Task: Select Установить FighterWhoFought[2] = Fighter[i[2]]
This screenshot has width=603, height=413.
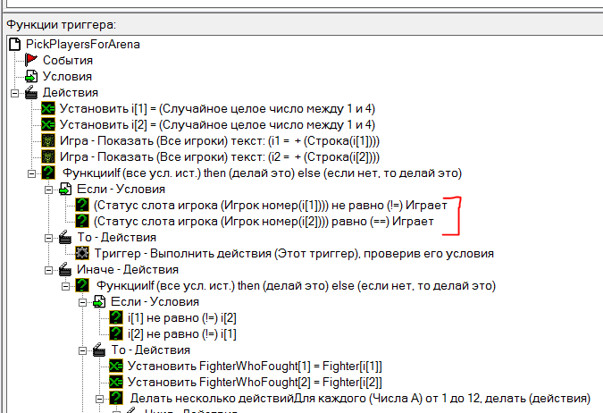Action: (x=255, y=383)
